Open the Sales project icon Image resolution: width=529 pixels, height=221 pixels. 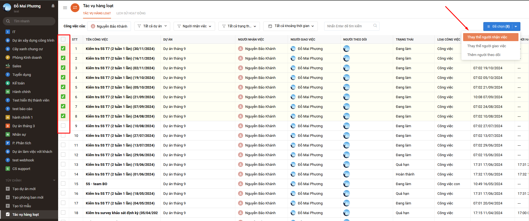tap(8, 66)
